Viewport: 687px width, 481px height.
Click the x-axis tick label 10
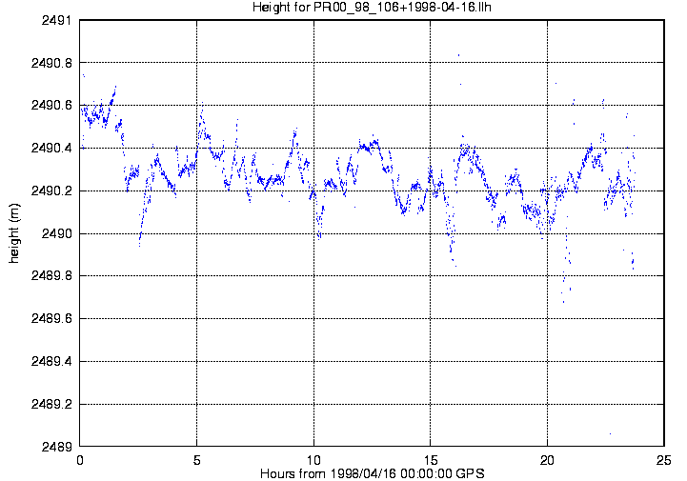313,459
